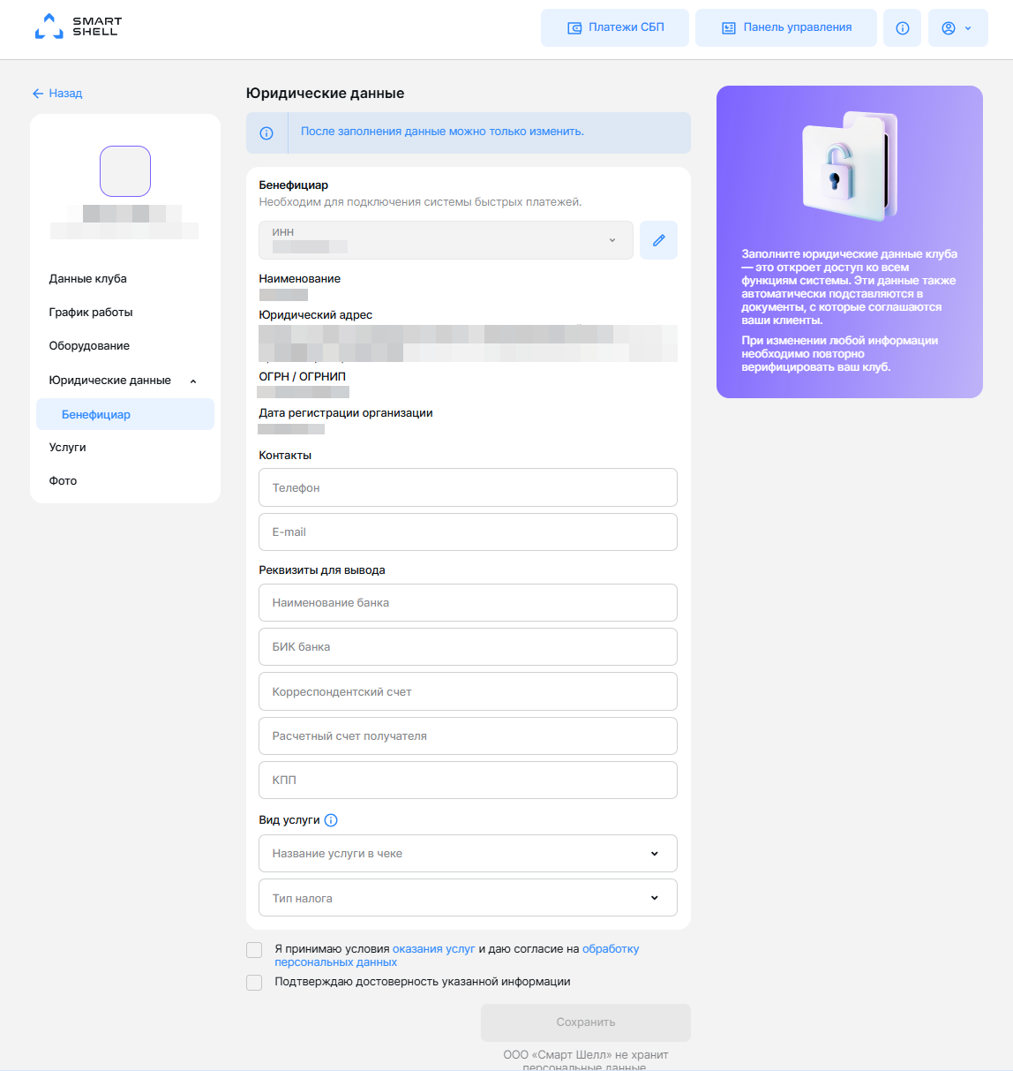Focus the E-mail field
Screen dimensions: 1013x1071
(468, 532)
